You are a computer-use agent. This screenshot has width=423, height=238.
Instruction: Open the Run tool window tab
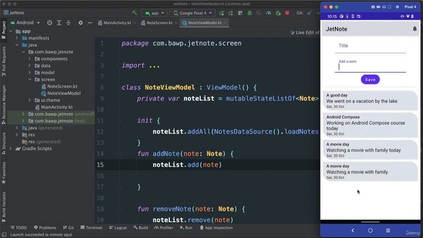(x=186, y=227)
